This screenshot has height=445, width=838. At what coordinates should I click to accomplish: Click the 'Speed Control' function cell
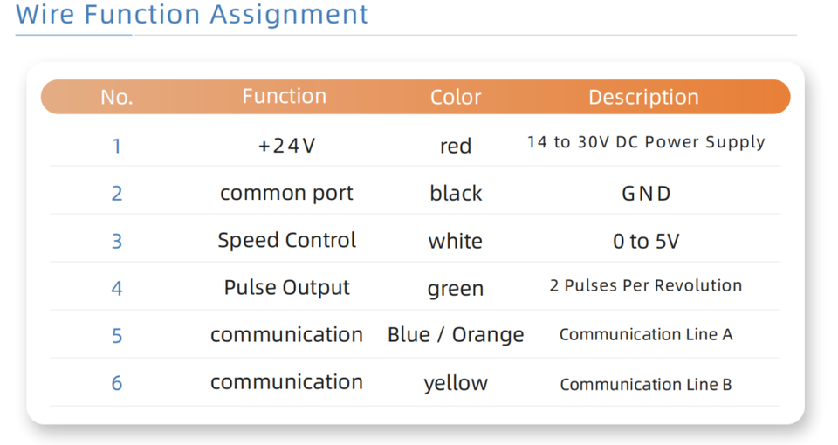(286, 240)
